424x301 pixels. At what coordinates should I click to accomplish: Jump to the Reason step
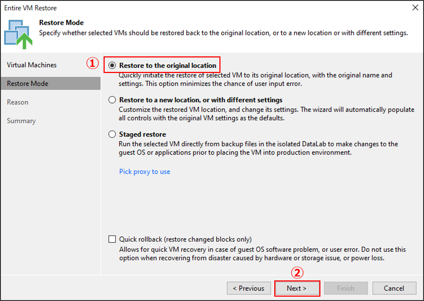(18, 102)
